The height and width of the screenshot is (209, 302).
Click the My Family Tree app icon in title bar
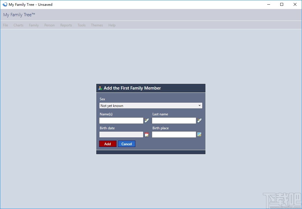click(5, 4)
